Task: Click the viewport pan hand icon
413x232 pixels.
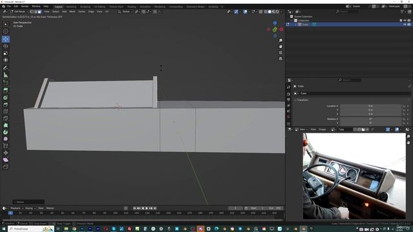Action: click(x=281, y=46)
